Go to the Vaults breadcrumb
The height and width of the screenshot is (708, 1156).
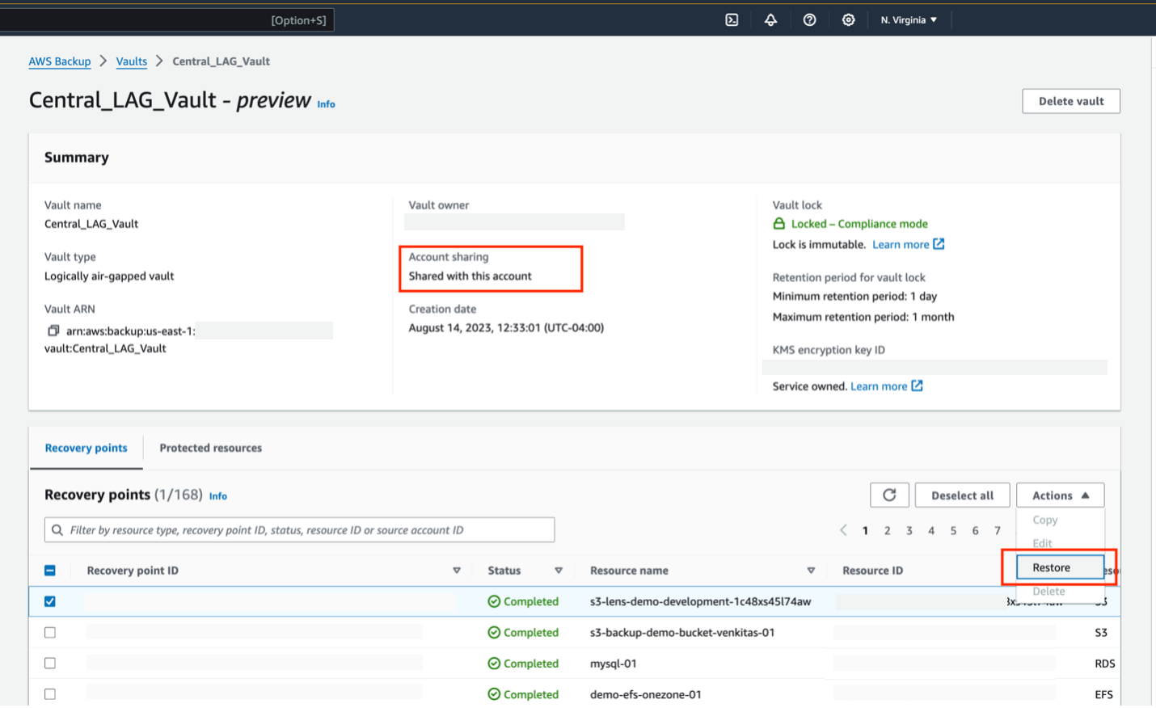[x=131, y=61]
